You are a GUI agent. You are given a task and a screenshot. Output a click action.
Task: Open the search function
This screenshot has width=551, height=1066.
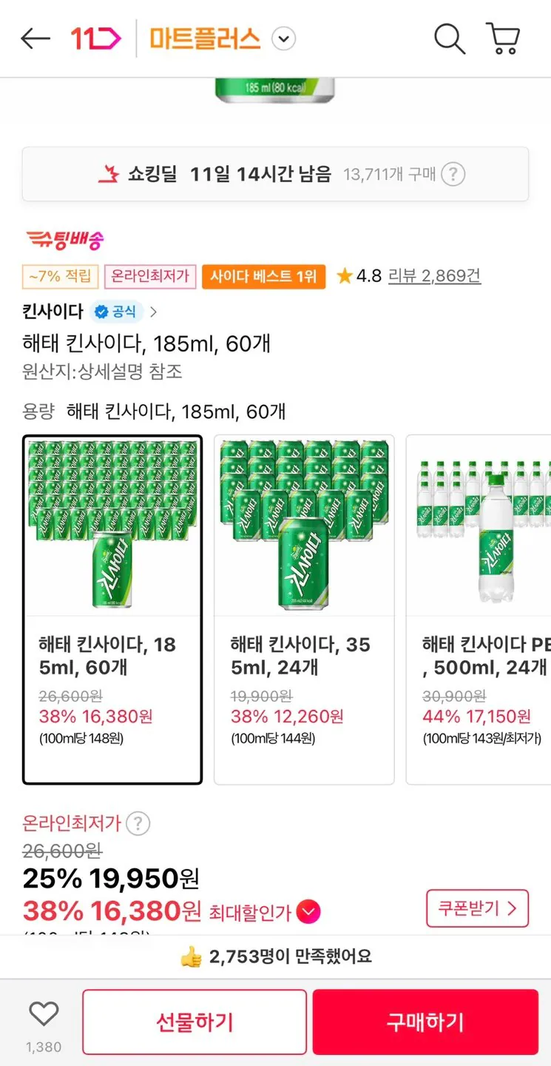click(x=449, y=38)
